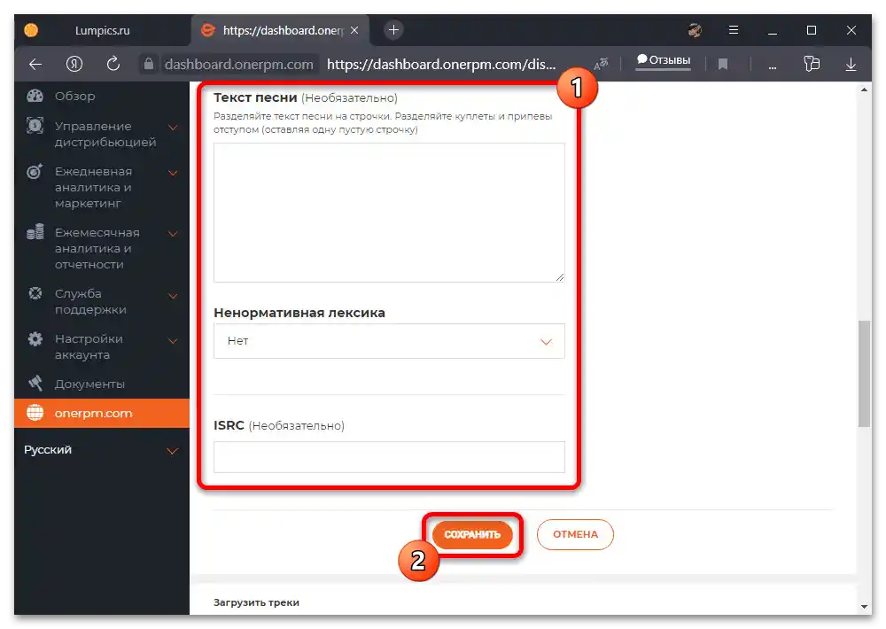Image resolution: width=886 pixels, height=629 pixels.
Task: Open the Документы menu item
Action: (x=89, y=384)
